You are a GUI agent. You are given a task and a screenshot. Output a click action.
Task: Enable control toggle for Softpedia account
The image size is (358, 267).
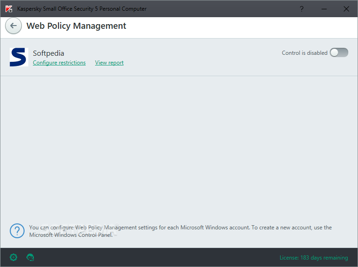pos(339,52)
